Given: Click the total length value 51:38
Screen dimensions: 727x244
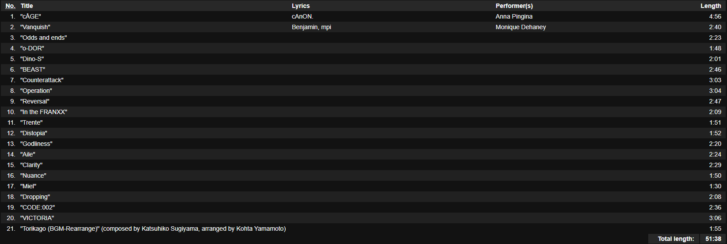Looking at the screenshot, I should pyautogui.click(x=713, y=239).
